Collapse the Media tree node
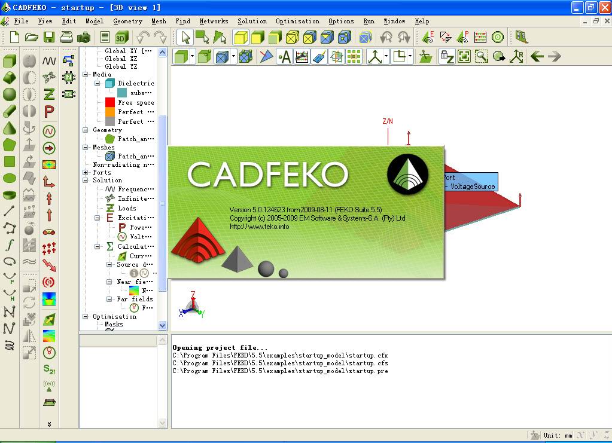 click(86, 75)
